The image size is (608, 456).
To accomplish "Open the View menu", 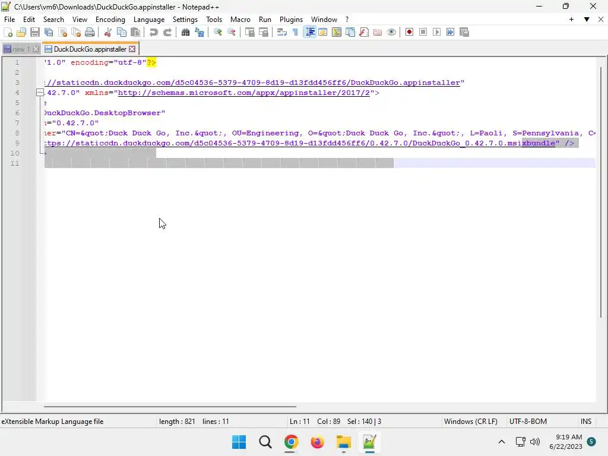I will point(80,20).
